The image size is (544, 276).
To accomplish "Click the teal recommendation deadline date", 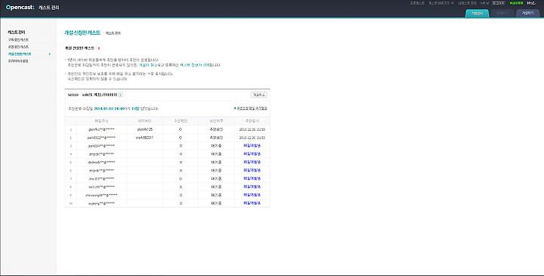I will tap(109, 109).
